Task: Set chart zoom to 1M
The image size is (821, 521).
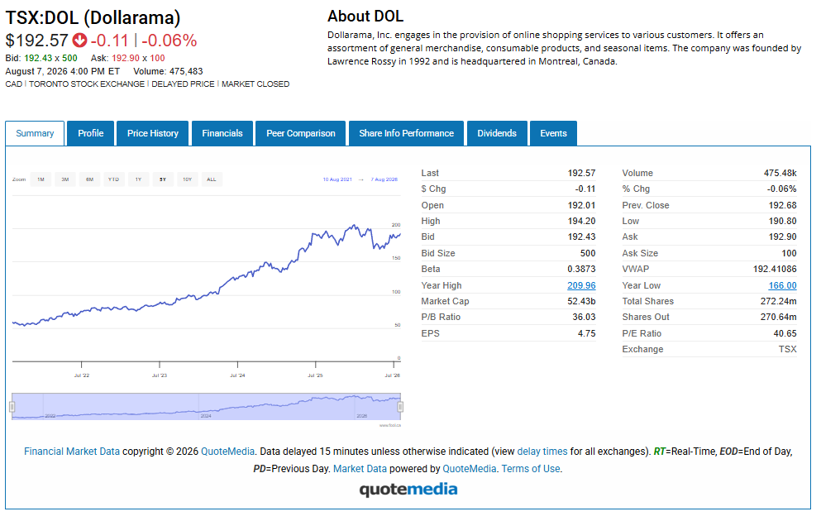Action: tap(41, 179)
